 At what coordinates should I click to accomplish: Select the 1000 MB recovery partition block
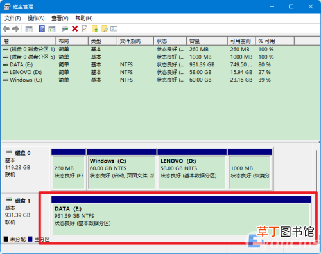pyautogui.click(x=250, y=169)
